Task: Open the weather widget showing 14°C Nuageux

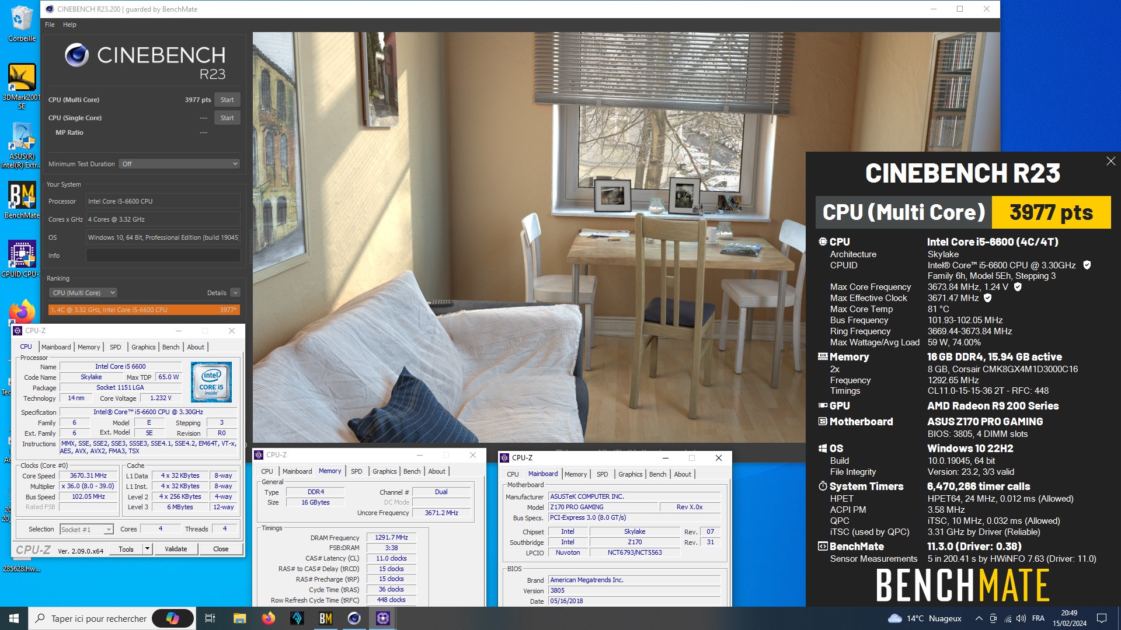Action: pos(924,618)
